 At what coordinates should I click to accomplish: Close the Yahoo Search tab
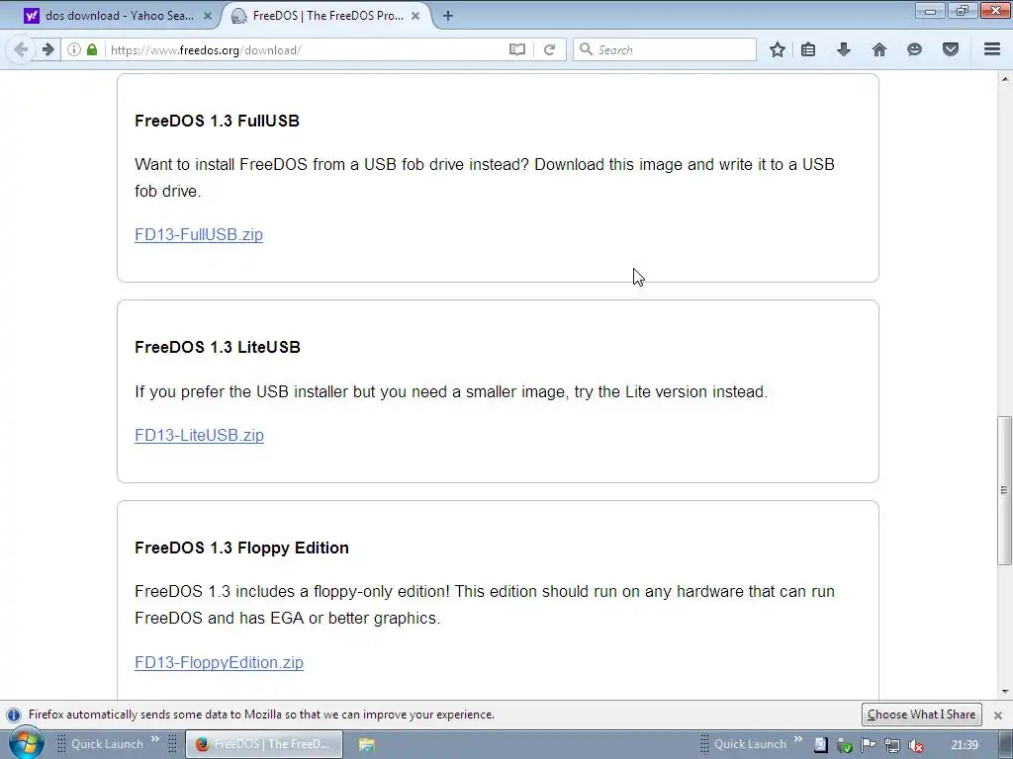[208, 16]
